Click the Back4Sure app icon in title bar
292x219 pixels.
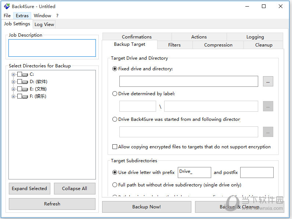(7, 6)
